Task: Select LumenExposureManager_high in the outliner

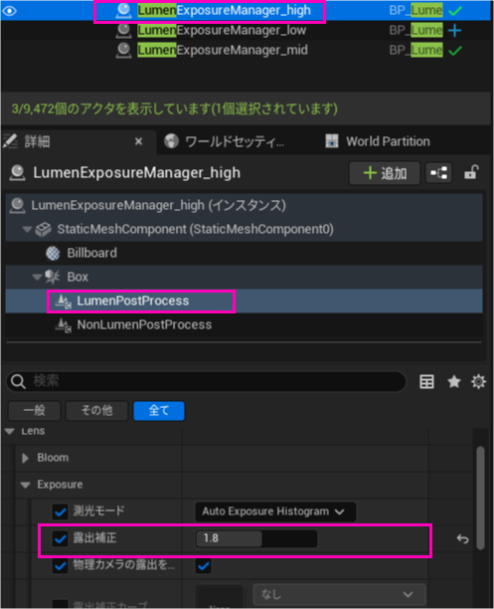Action: coord(225,11)
